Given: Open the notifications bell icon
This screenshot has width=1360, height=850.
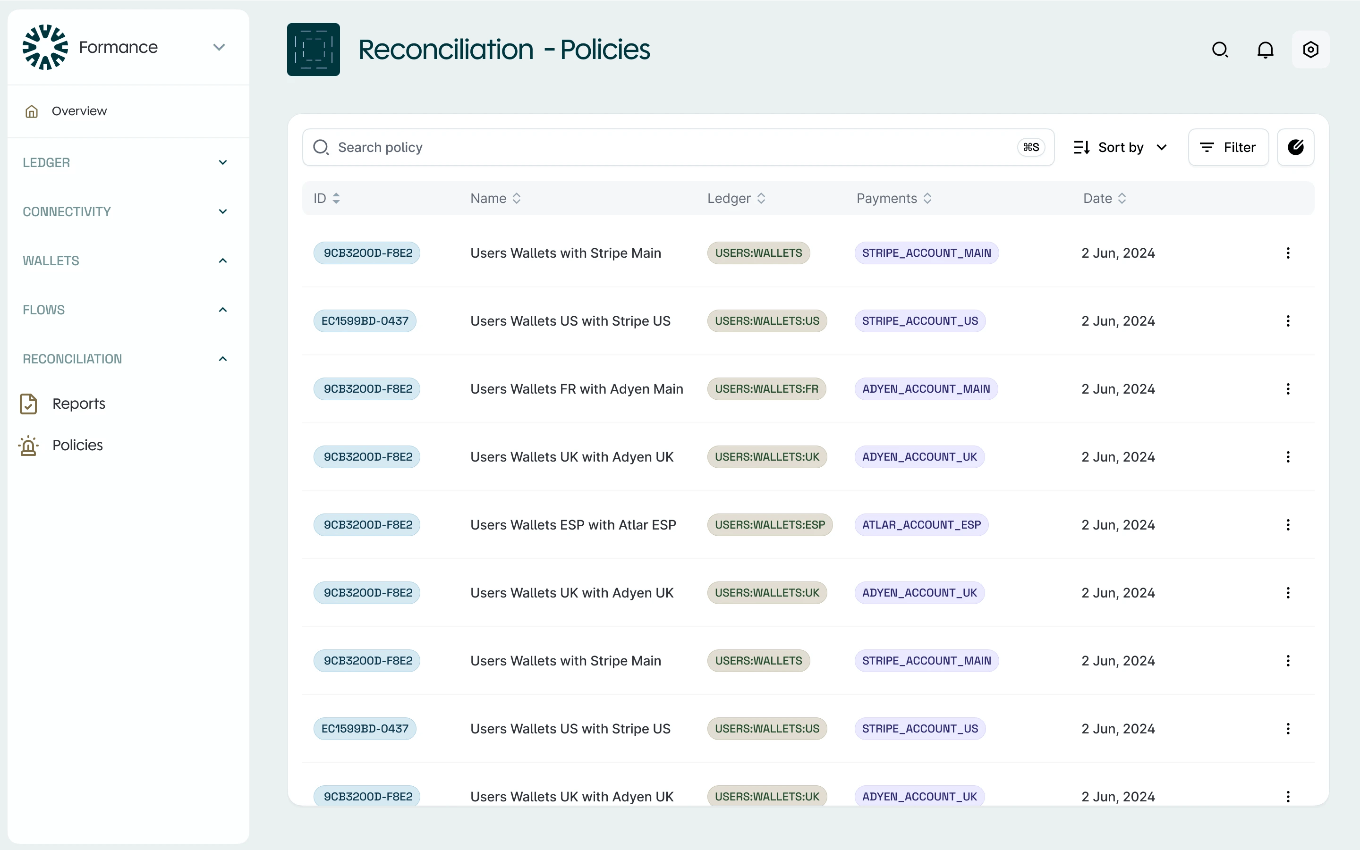Looking at the screenshot, I should tap(1266, 50).
